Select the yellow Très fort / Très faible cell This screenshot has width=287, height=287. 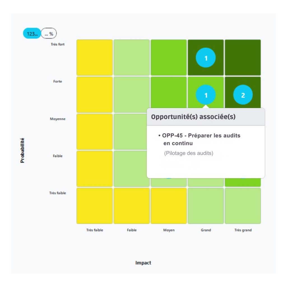95,57
